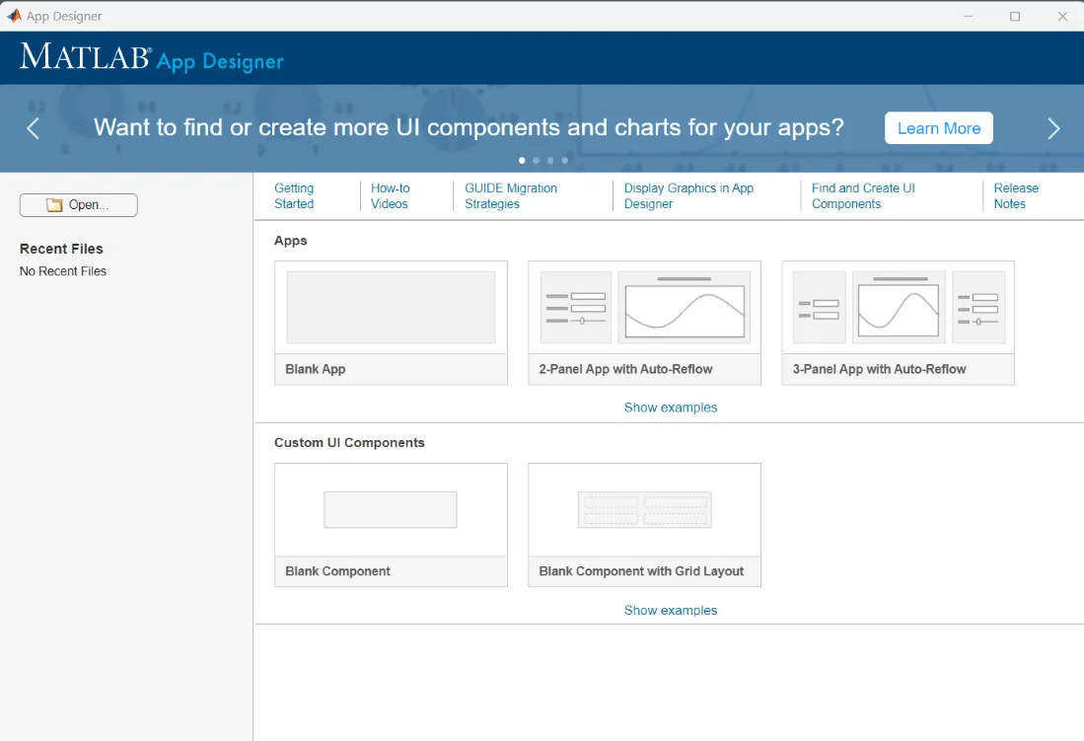This screenshot has width=1084, height=741.
Task: Minimize the App Designer window
Action: point(968,16)
